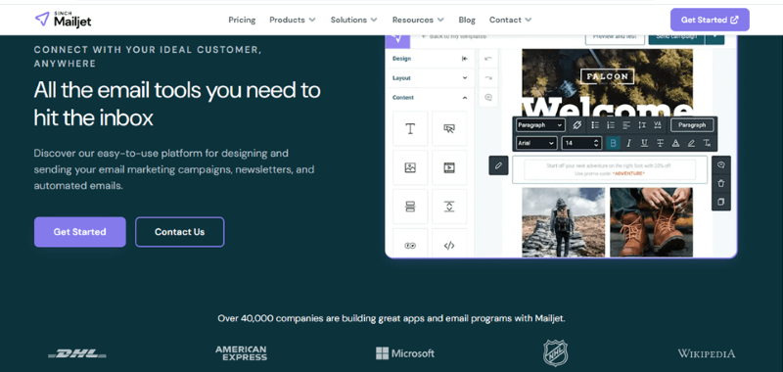Click the boots photo thumbnail

pyautogui.click(x=651, y=222)
